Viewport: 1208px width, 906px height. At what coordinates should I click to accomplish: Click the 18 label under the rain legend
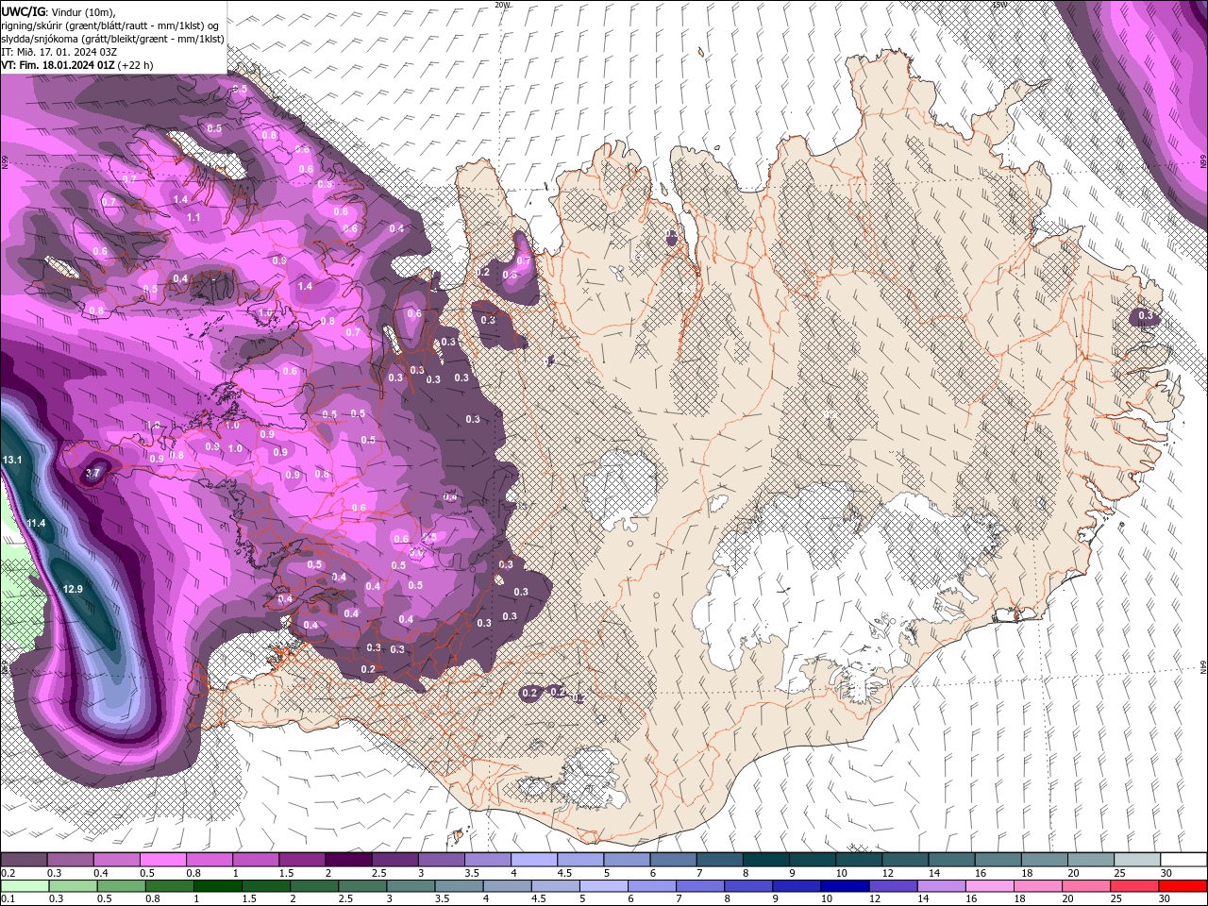coord(1021,898)
